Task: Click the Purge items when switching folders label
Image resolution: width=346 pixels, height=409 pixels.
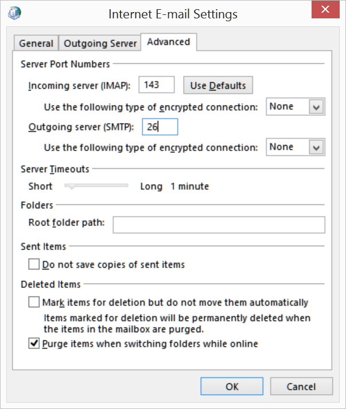Action: tap(150, 344)
